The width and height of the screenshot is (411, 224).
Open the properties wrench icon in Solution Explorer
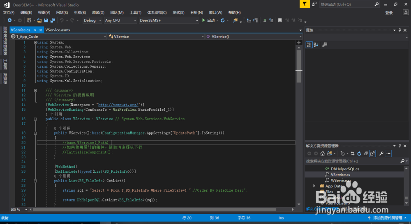pos(381,153)
